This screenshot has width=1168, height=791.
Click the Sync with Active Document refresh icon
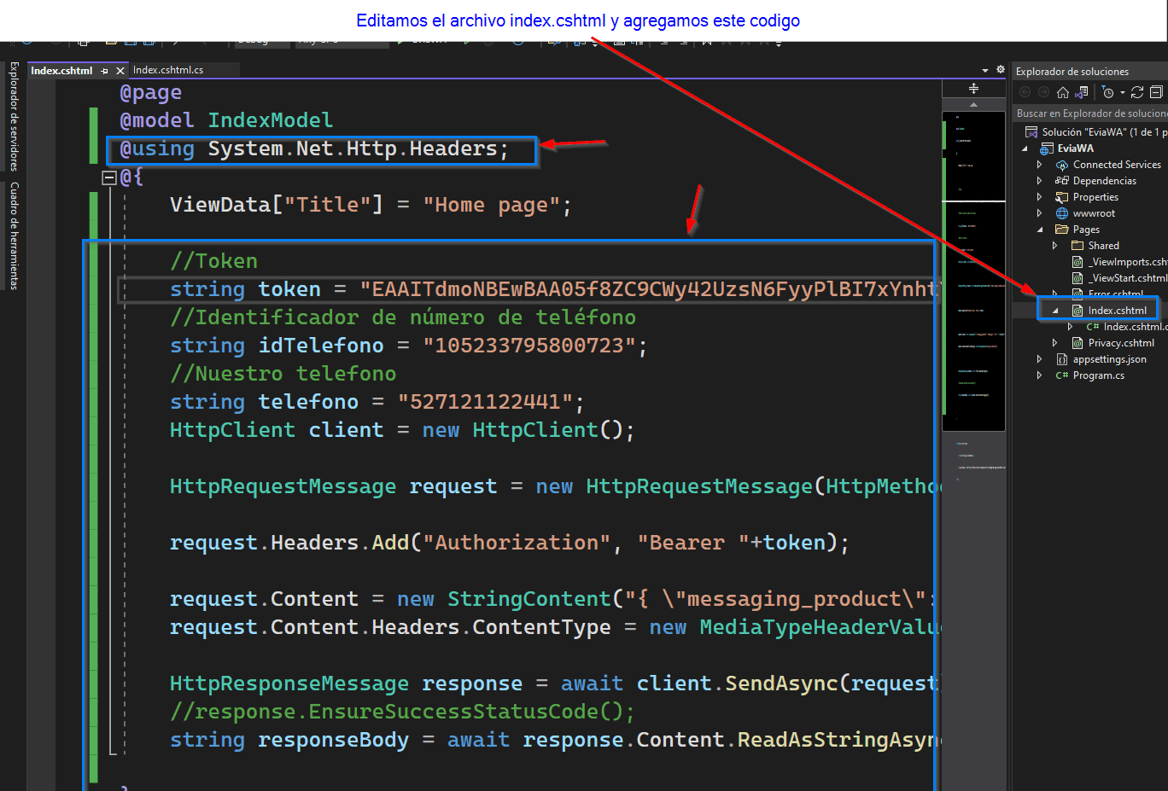point(1137,92)
